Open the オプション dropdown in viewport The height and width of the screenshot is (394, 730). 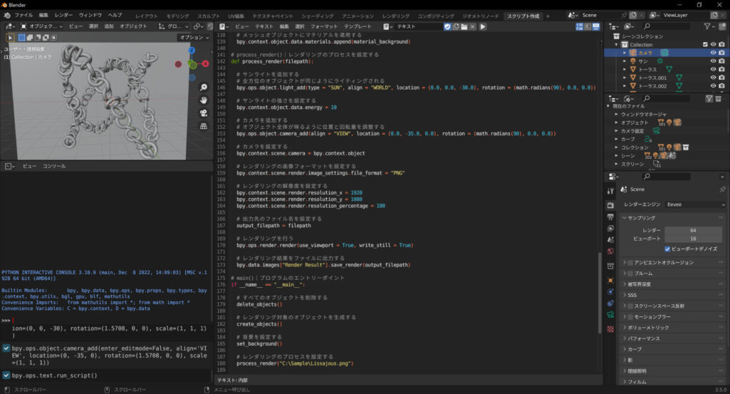coord(194,37)
